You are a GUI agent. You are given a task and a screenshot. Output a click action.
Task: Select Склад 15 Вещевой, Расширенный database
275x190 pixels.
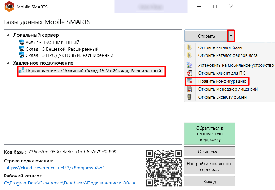[x=62, y=49]
